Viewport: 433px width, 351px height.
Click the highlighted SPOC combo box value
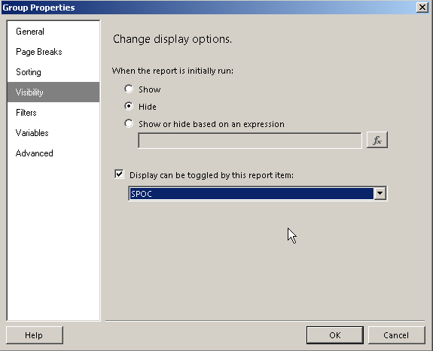pos(252,194)
